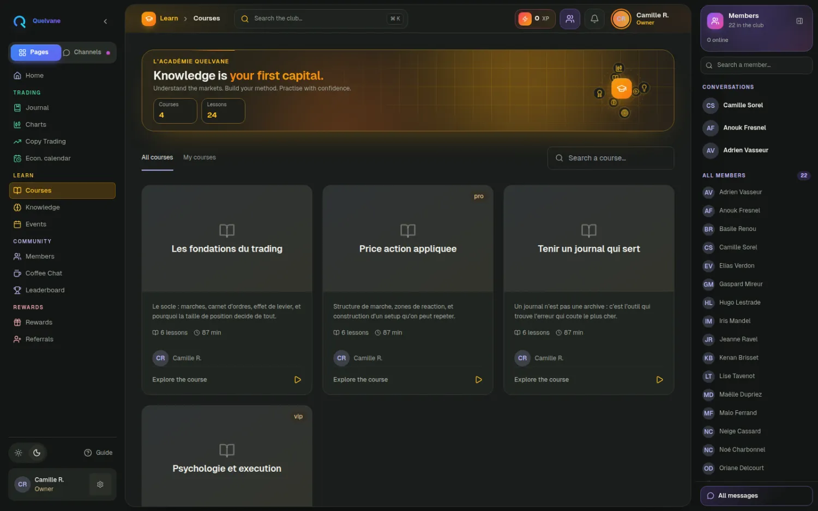The image size is (818, 511).
Task: Select the All courses tab
Action: (x=157, y=157)
